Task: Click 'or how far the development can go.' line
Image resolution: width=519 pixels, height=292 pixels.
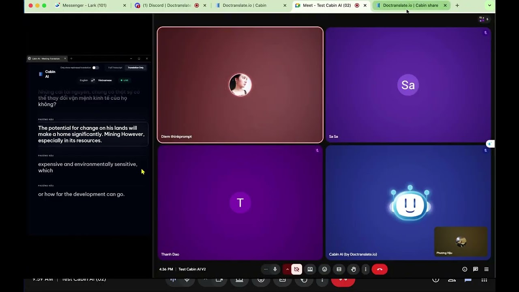Action: click(81, 194)
